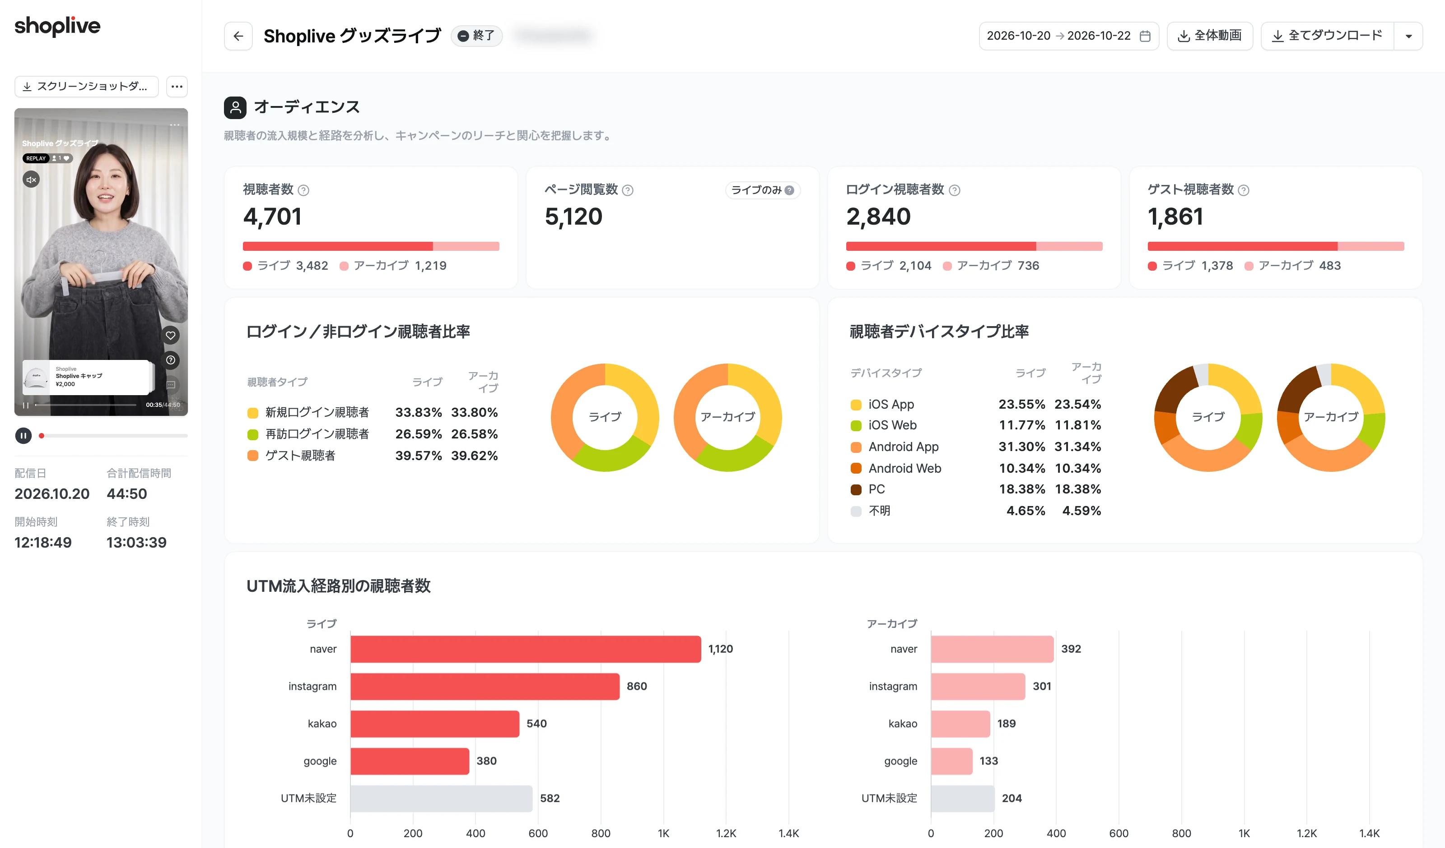The height and width of the screenshot is (848, 1445).
Task: Click the heart like icon on video
Action: pos(170,335)
